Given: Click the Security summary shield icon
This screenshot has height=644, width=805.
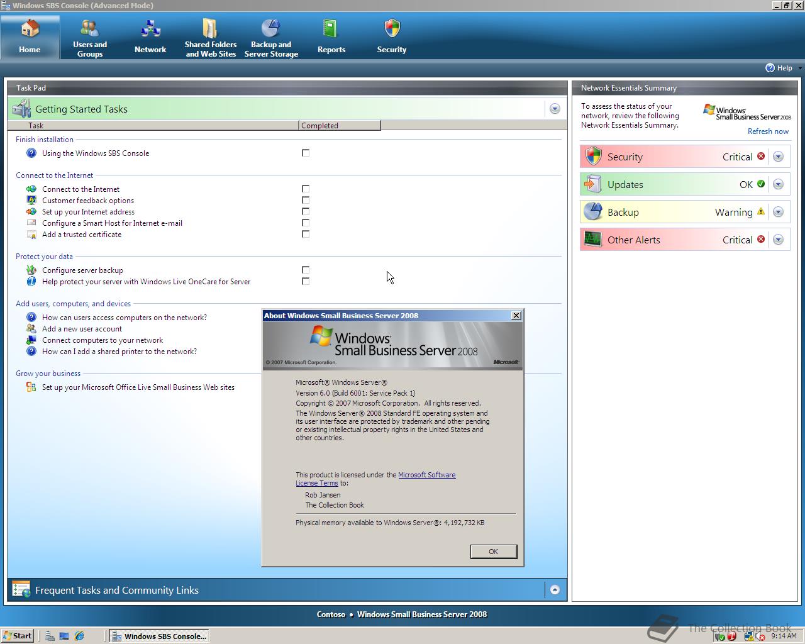Looking at the screenshot, I should (593, 157).
